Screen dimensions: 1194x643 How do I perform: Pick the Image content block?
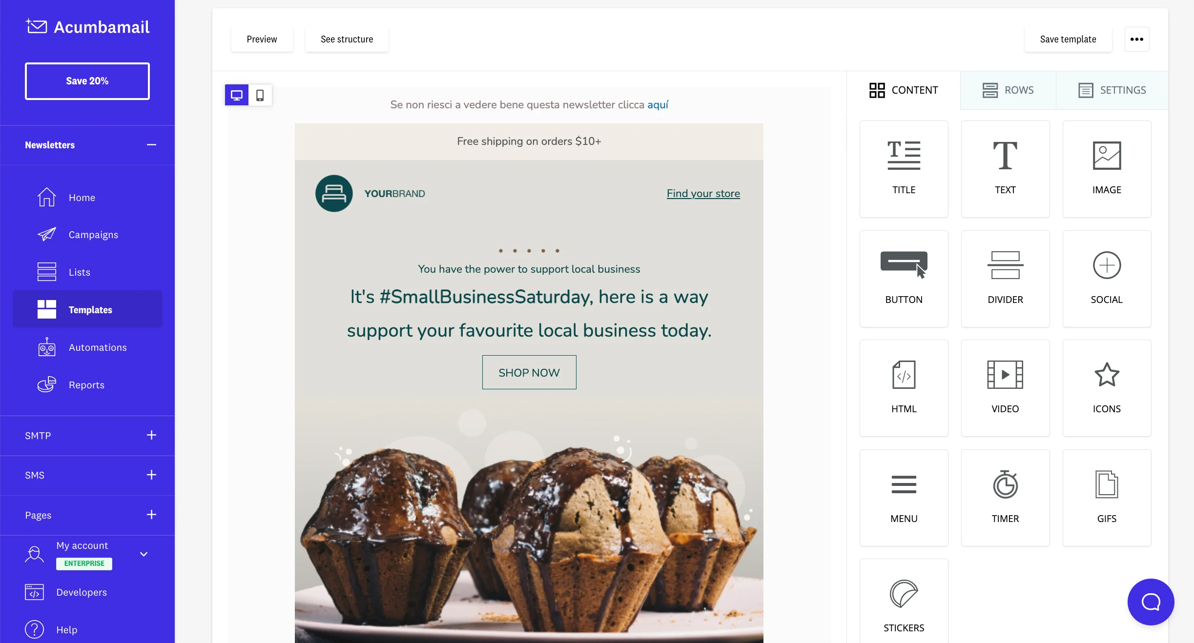[1107, 169]
